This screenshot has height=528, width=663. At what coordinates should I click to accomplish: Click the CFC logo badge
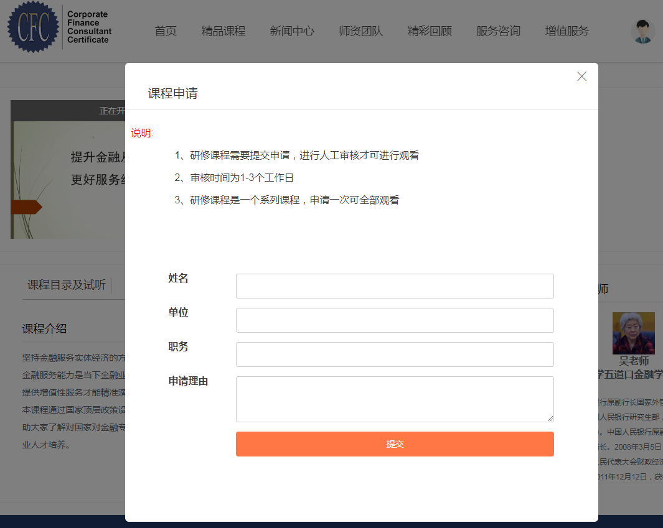click(x=33, y=27)
